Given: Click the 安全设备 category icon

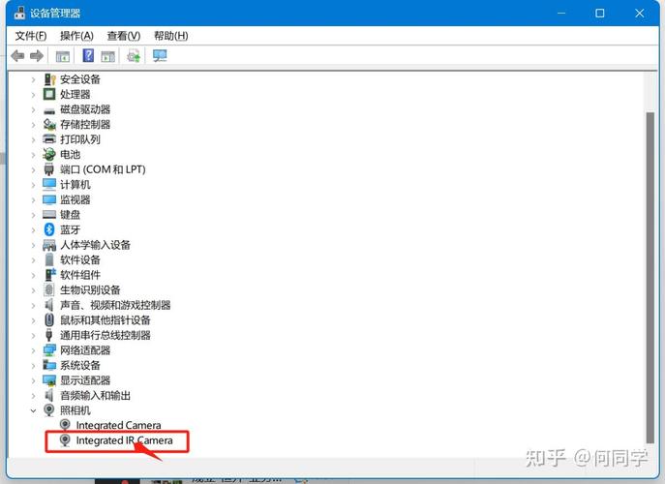Looking at the screenshot, I should 49,79.
